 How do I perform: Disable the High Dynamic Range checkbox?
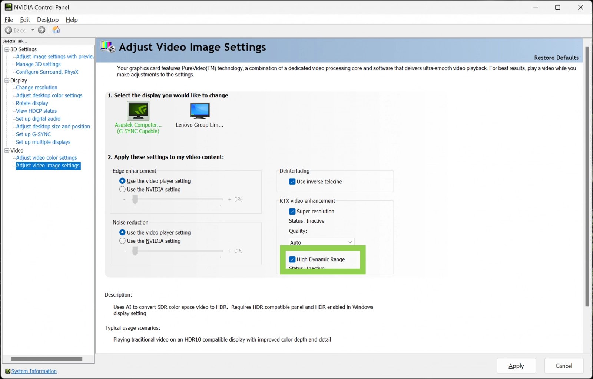[292, 259]
